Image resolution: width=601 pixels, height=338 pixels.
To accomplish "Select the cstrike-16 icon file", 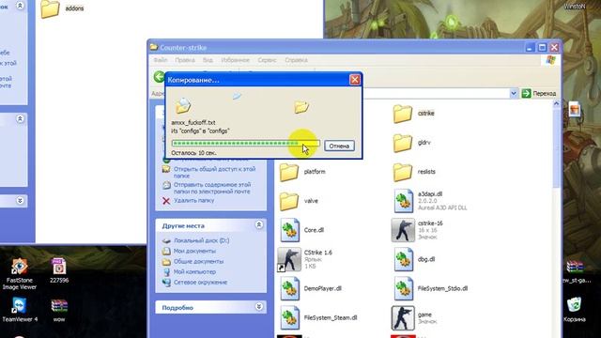I will 403,230.
